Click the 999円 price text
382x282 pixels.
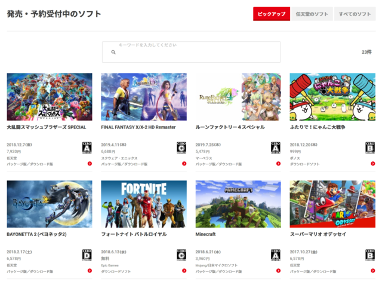[295, 152]
